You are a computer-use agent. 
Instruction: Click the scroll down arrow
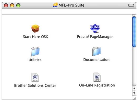(x=134, y=93)
